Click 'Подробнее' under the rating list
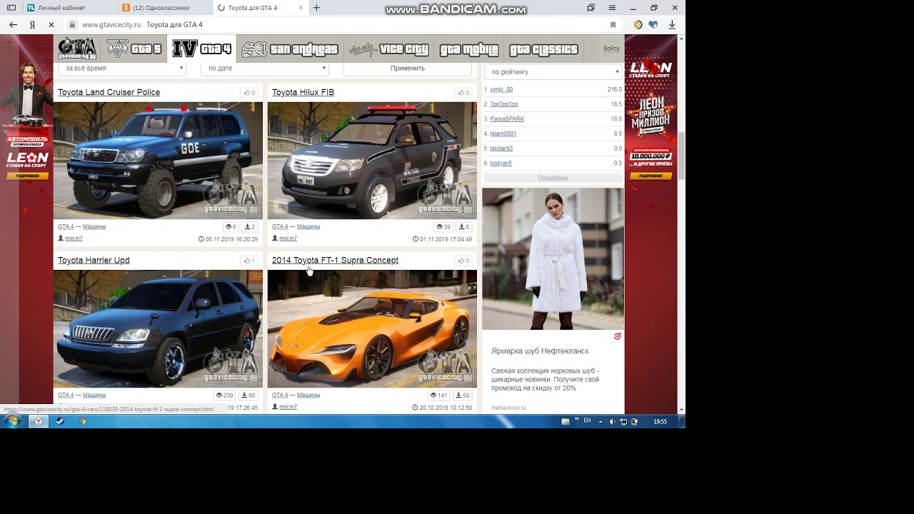914x514 pixels. click(x=553, y=178)
